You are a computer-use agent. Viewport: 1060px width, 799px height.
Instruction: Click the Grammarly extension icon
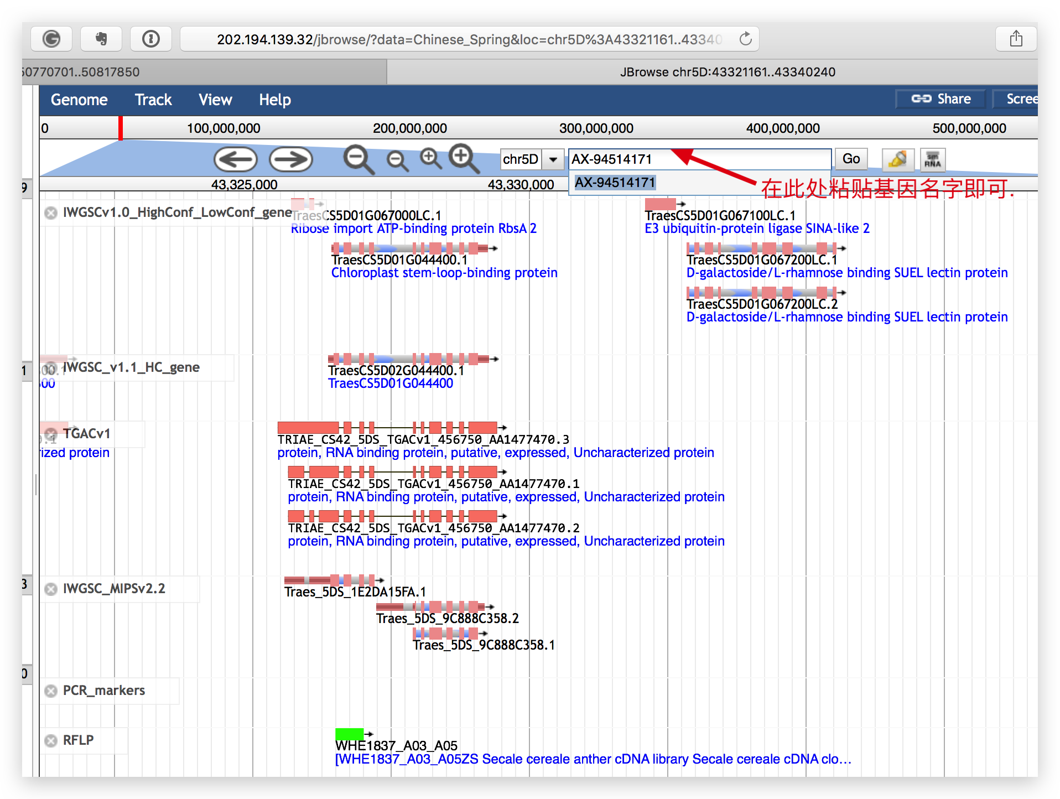point(51,39)
